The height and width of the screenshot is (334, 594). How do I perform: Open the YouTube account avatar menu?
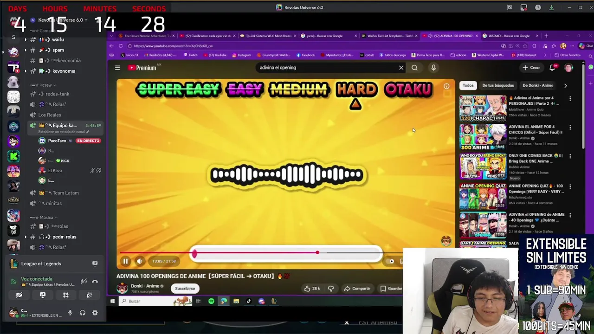click(x=568, y=68)
